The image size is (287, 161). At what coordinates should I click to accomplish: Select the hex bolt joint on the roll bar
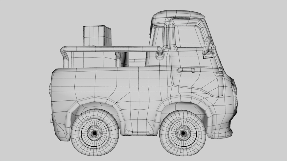click(159, 55)
